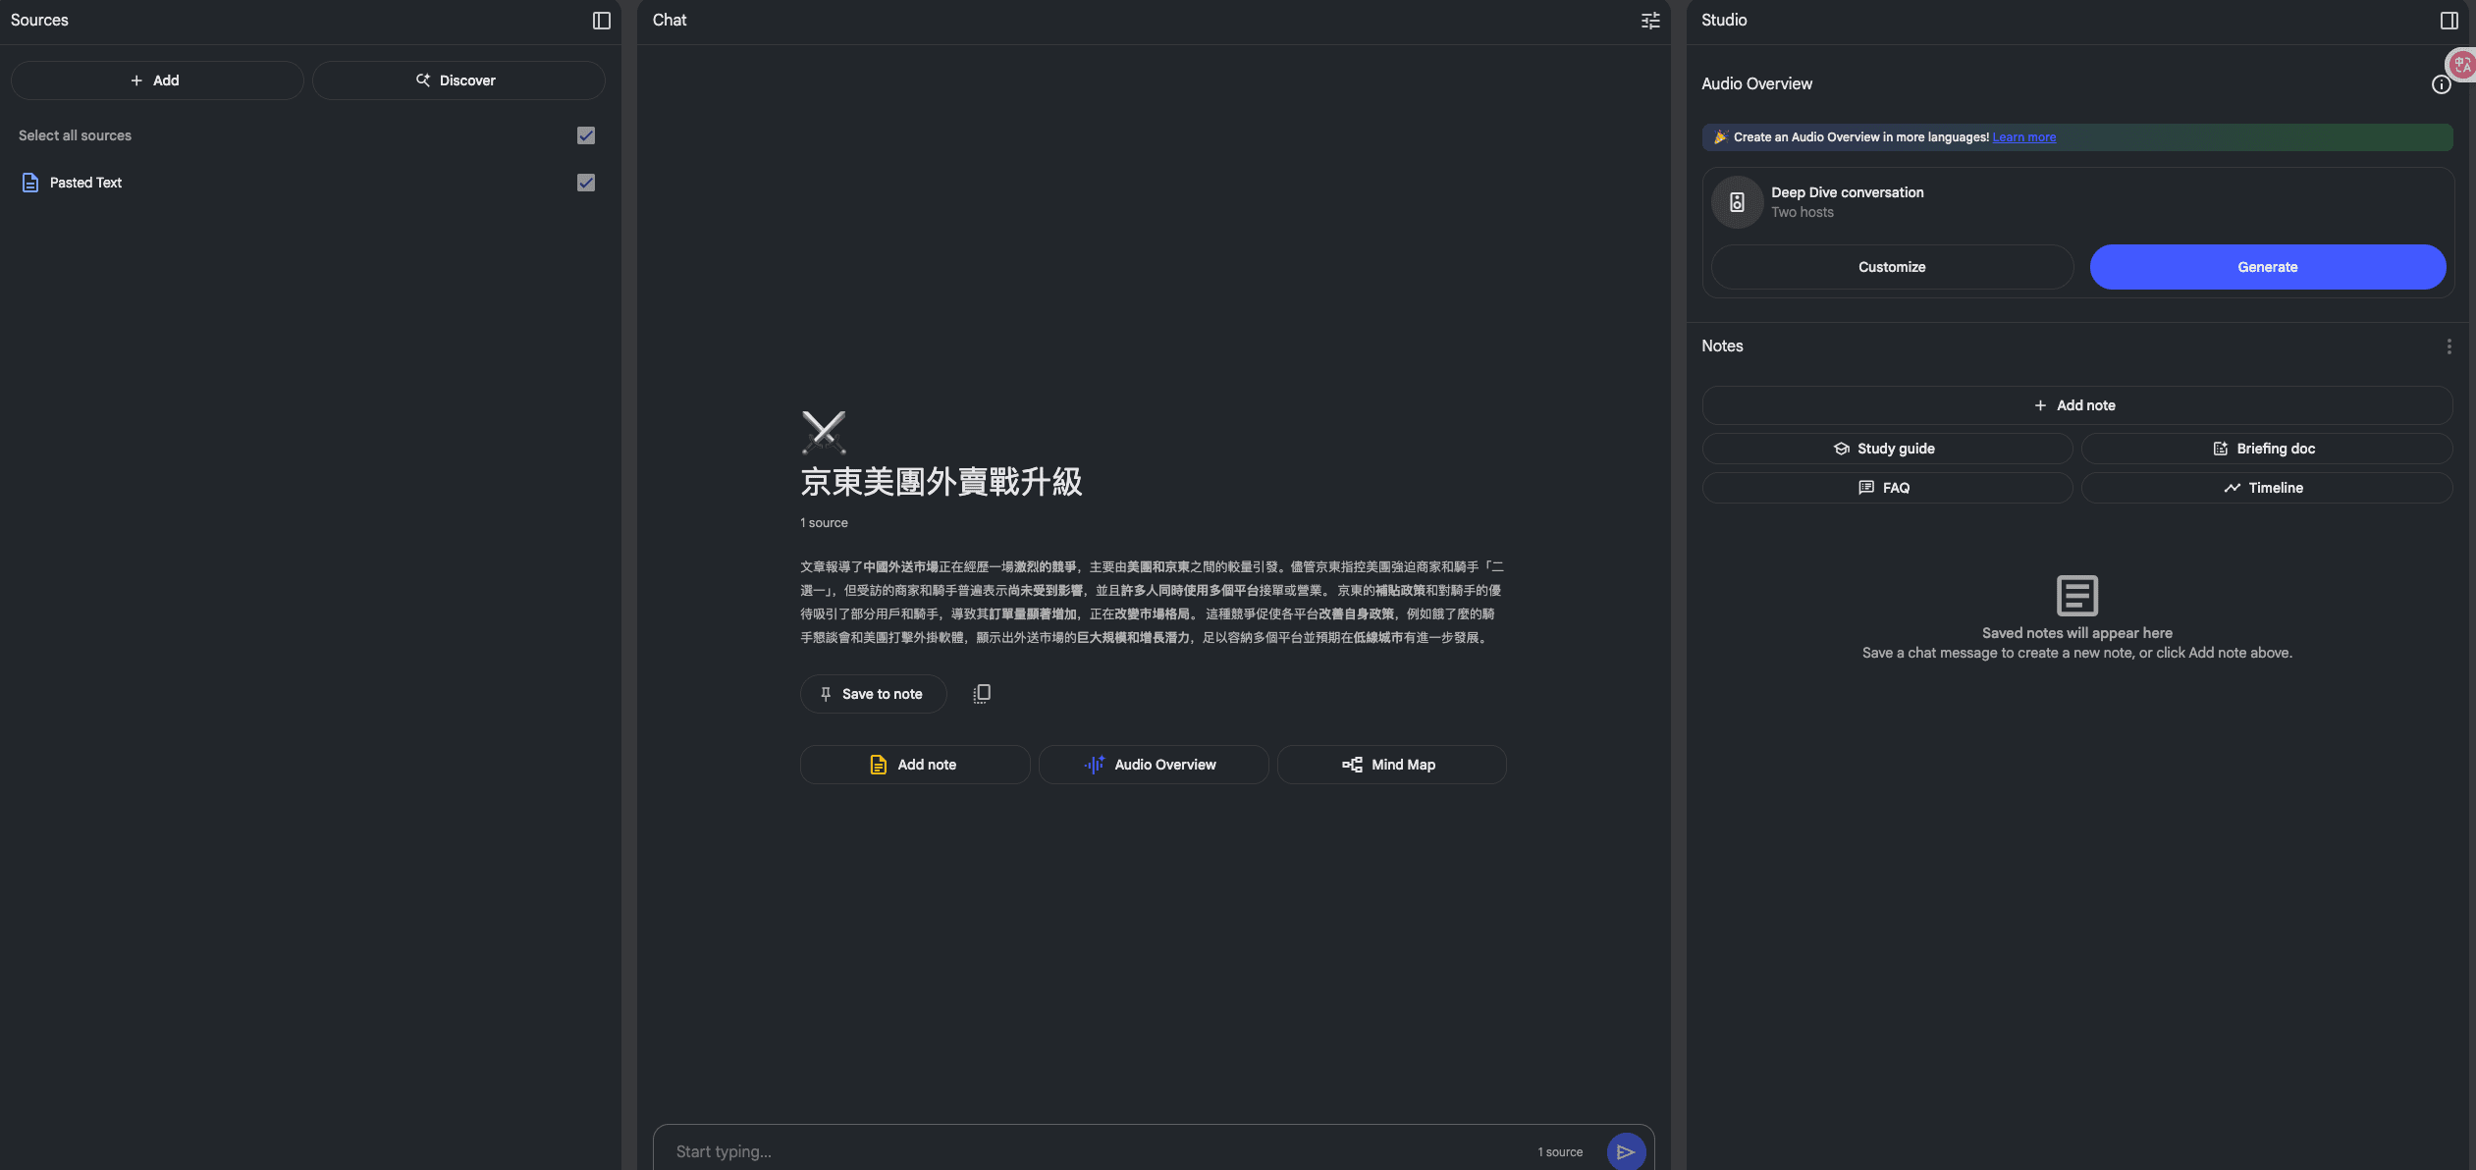Collapse the Sources panel icon
Screen dimensions: 2476x1170
click(602, 21)
